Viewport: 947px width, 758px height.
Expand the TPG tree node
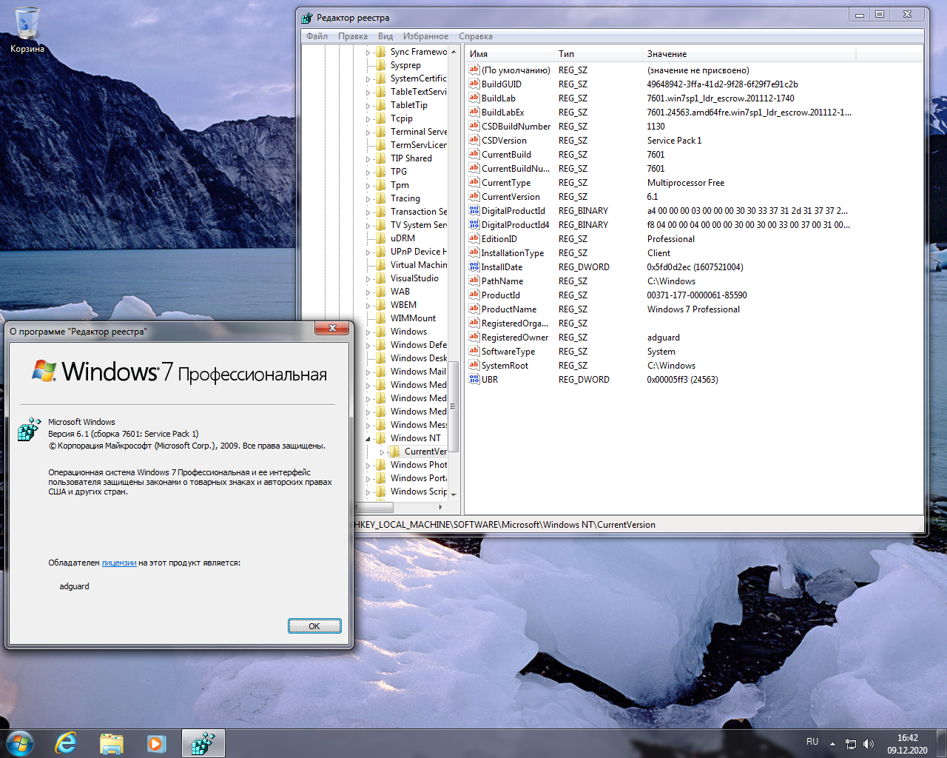pos(368,172)
